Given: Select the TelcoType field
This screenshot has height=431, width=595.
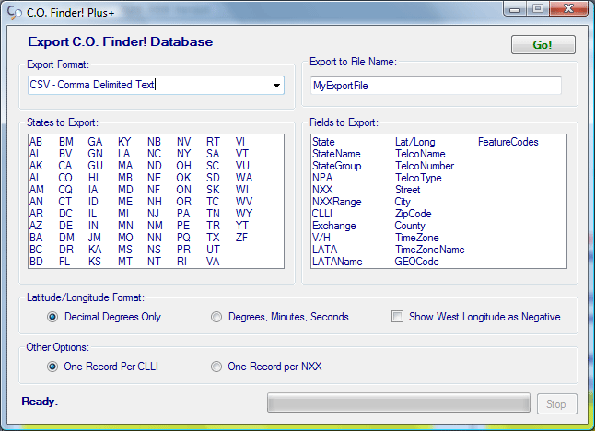Looking at the screenshot, I should click(x=418, y=178).
